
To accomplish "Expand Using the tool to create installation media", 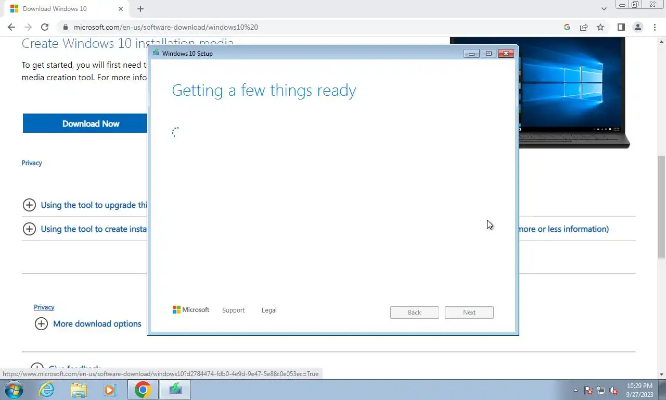I will click(x=85, y=229).
